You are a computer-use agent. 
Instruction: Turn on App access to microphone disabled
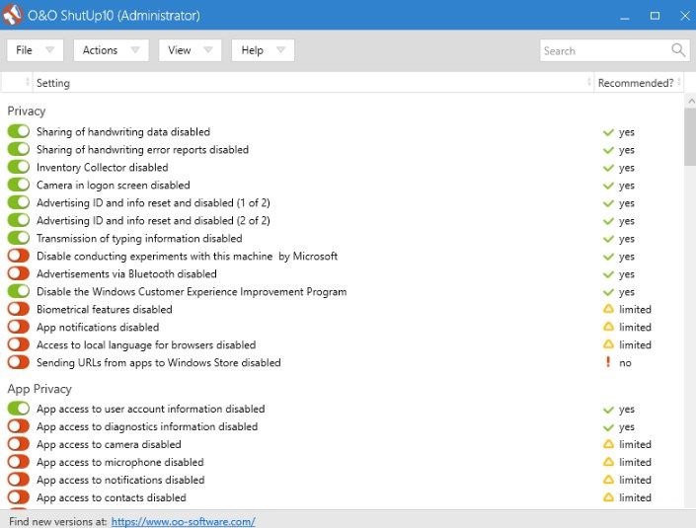coord(19,463)
